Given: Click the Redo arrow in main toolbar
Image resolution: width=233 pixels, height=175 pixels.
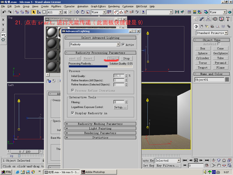Looking at the screenshot, I should (10, 12).
